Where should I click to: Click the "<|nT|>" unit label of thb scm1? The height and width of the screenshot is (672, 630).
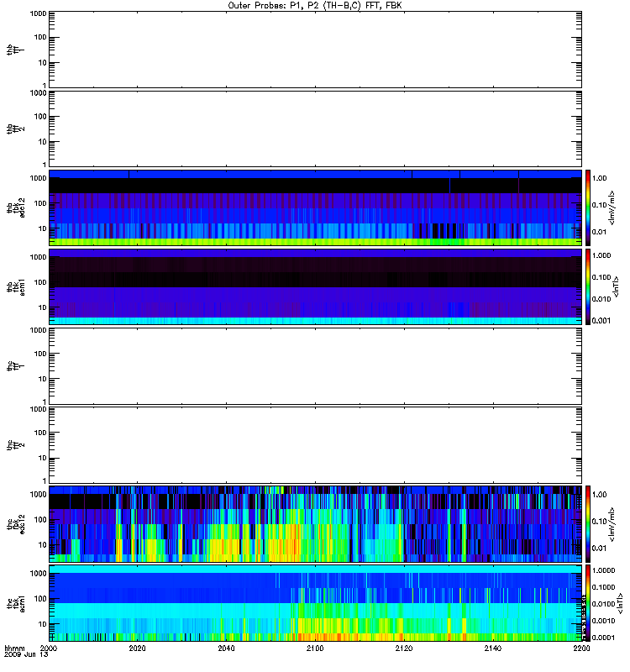pos(616,286)
